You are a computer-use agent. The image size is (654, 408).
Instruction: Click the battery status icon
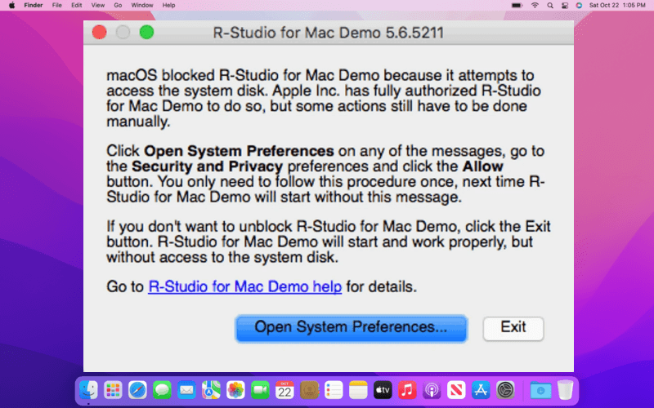[x=517, y=6]
